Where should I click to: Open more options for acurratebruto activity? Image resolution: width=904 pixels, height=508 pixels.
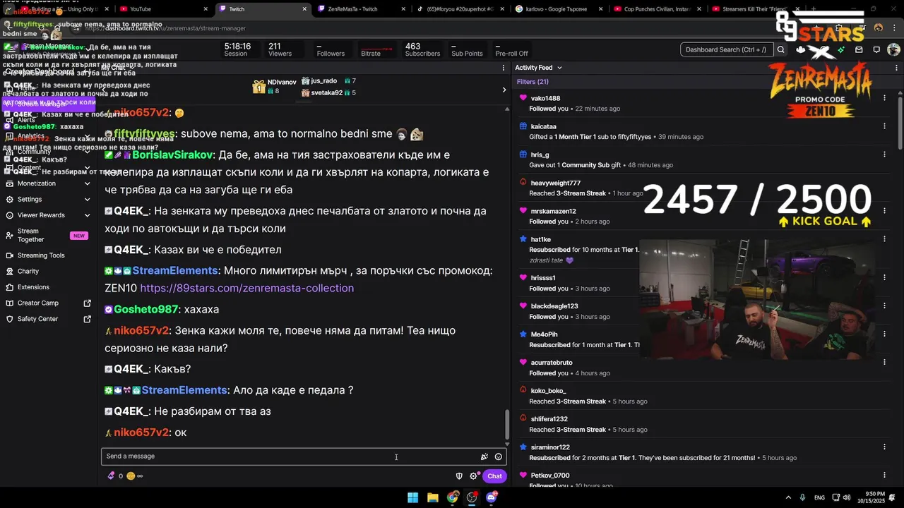tap(884, 362)
